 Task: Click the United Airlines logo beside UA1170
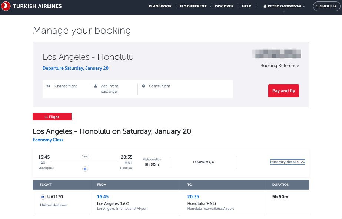[x=43, y=197]
